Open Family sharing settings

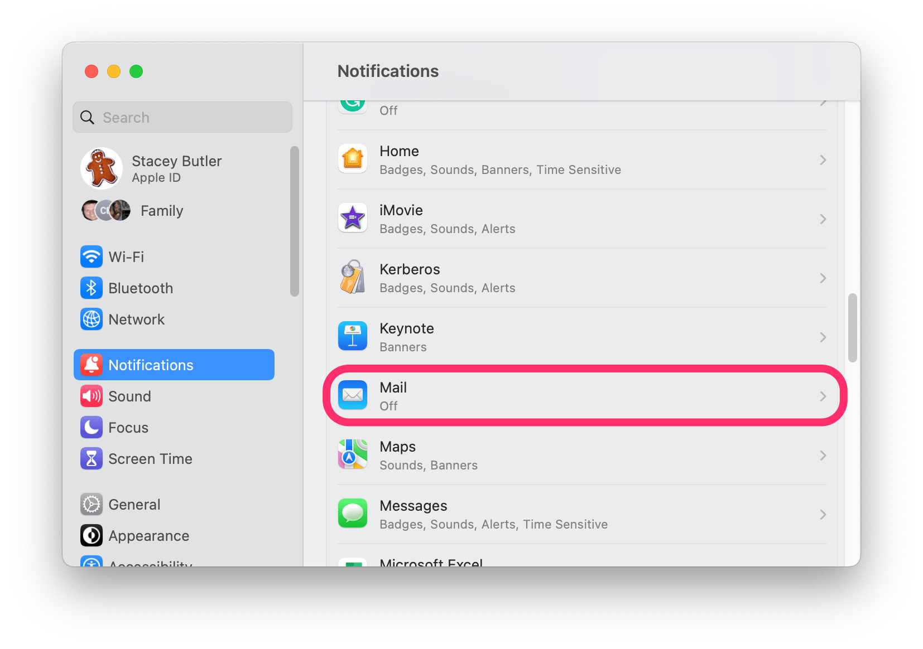[x=174, y=210]
